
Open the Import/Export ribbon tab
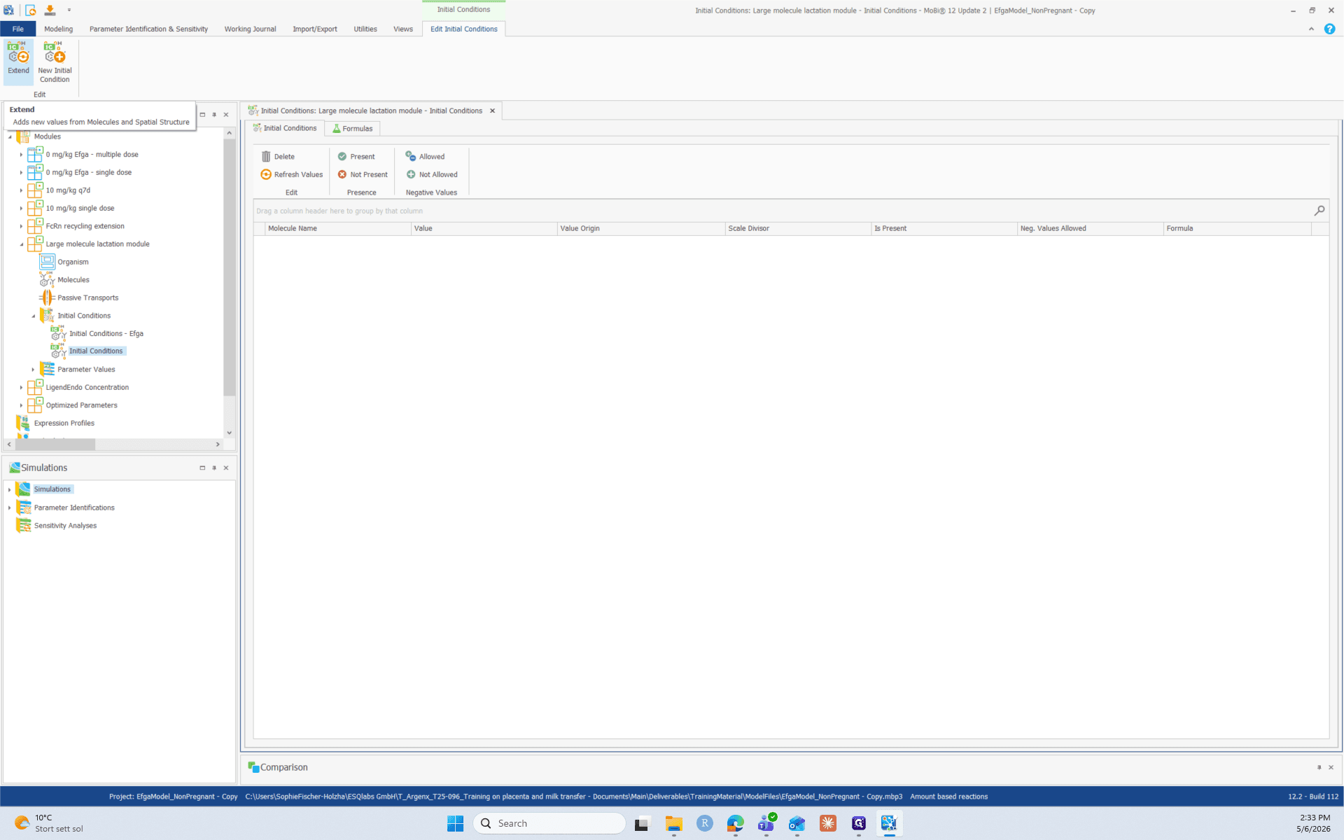314,29
